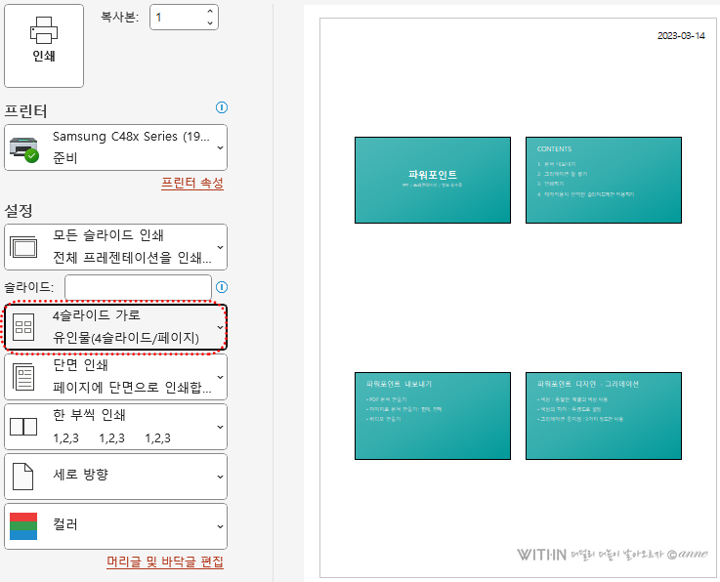Open the 단면 인쇄 one-sided printing dropdown

[115, 377]
